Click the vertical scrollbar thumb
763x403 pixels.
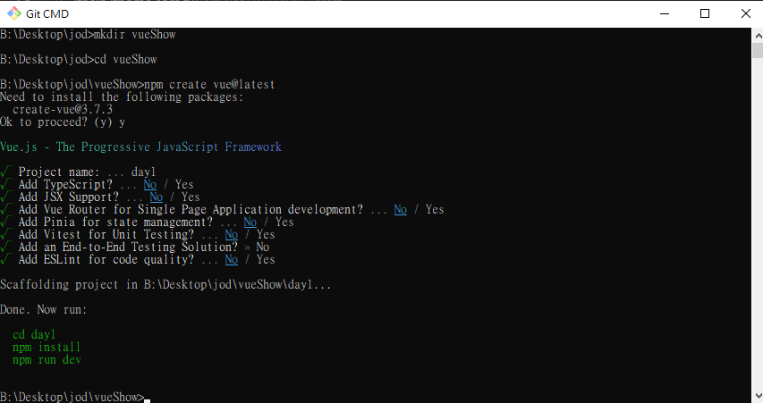tap(758, 51)
